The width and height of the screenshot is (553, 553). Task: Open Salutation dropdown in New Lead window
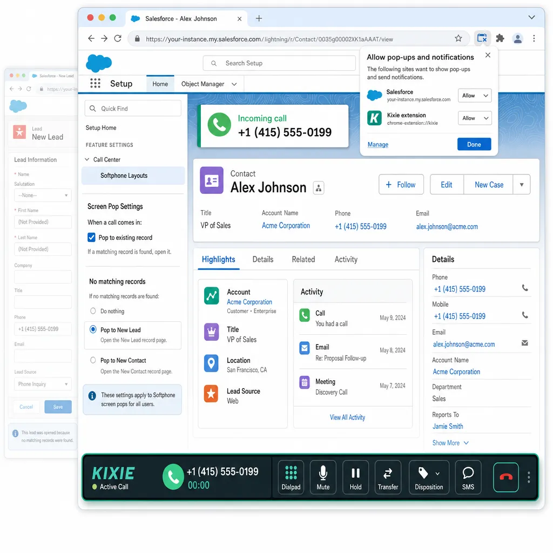click(43, 195)
